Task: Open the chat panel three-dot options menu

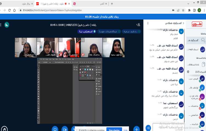Action: coord(148,23)
